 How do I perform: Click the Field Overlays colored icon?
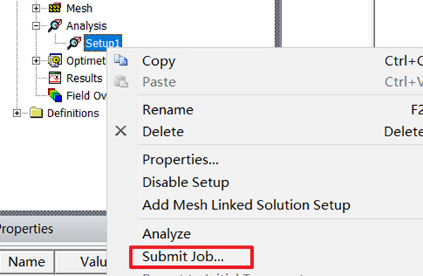tap(55, 95)
